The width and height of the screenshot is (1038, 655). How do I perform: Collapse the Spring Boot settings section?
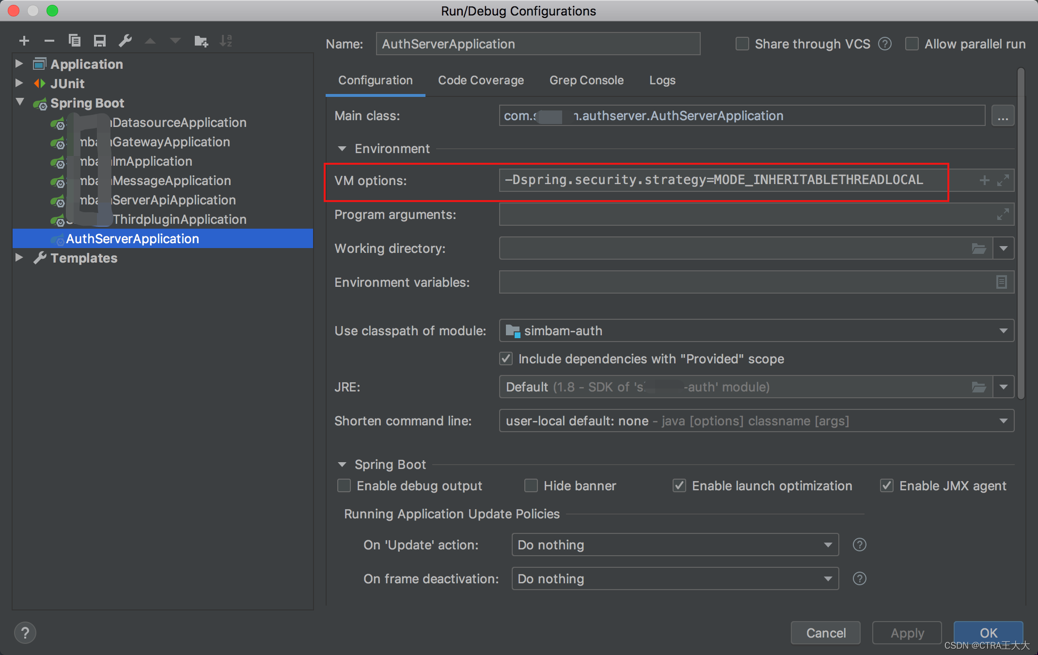pos(342,465)
